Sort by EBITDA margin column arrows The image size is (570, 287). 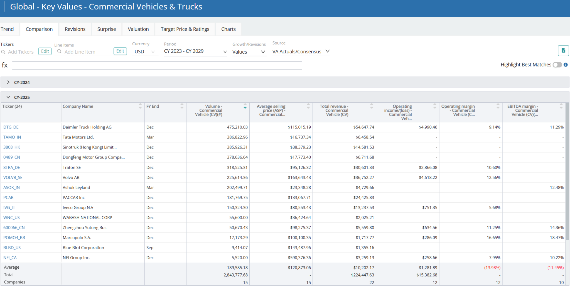tap(561, 106)
